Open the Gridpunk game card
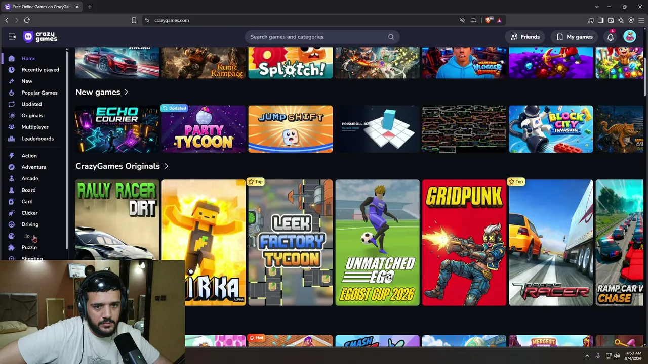 464,243
